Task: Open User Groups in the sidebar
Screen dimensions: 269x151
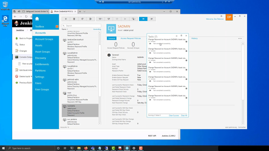Action: [x=42, y=89]
